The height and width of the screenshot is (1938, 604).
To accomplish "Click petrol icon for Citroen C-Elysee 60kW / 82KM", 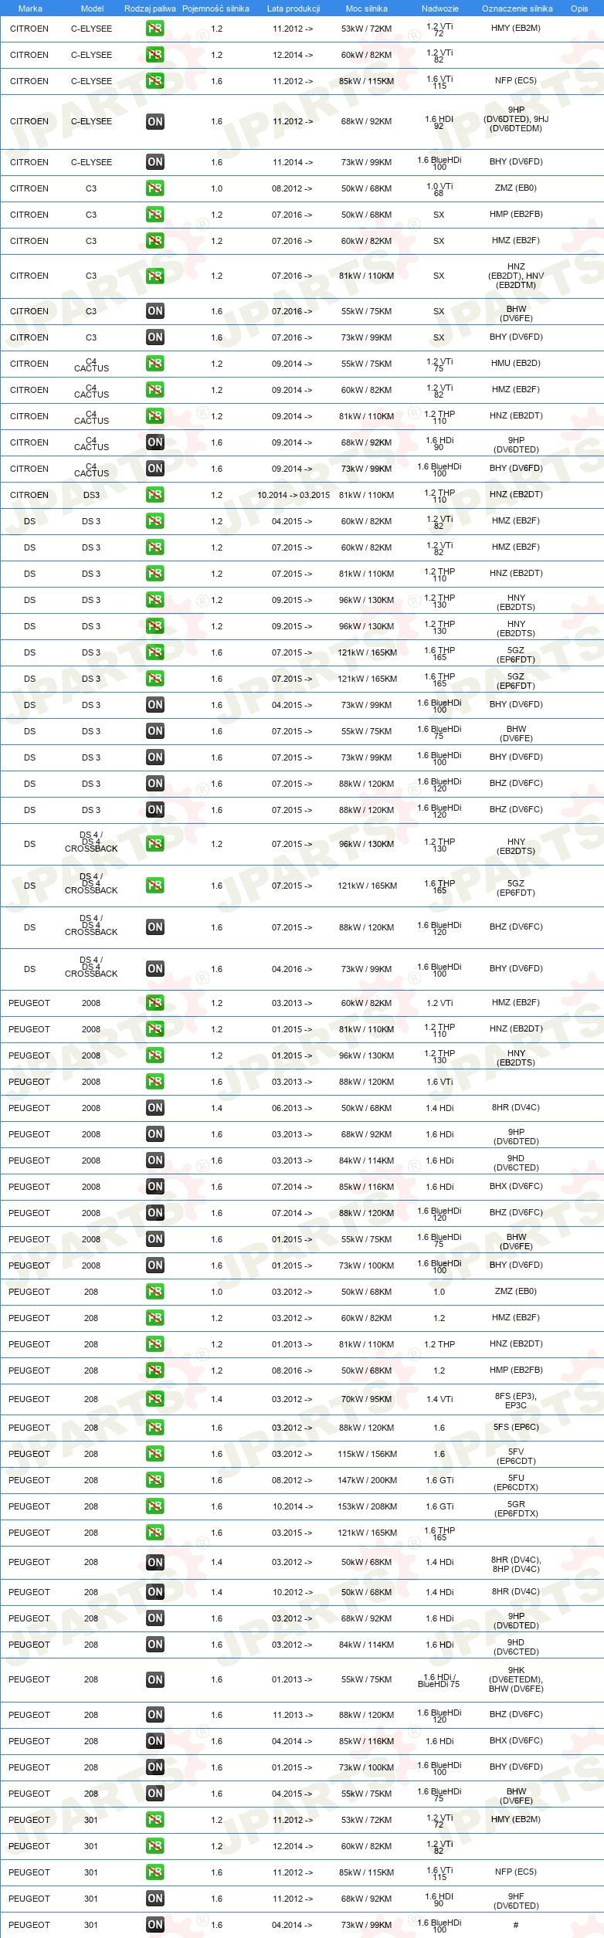I will coord(155,55).
